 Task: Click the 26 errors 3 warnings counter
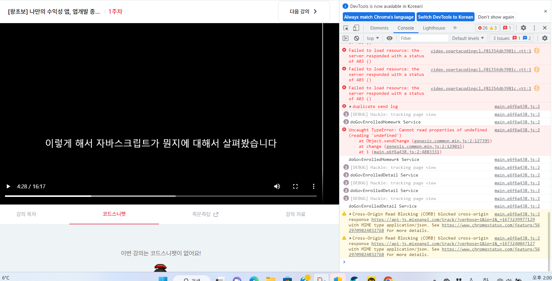click(487, 28)
